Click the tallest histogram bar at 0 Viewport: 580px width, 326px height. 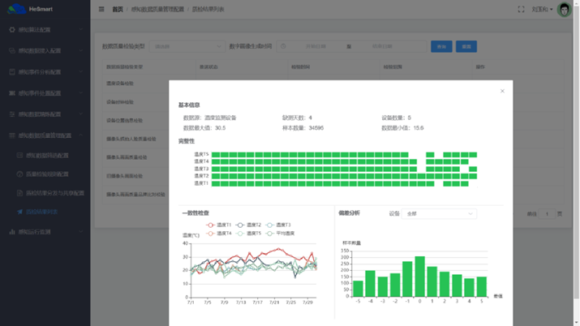coord(419,277)
